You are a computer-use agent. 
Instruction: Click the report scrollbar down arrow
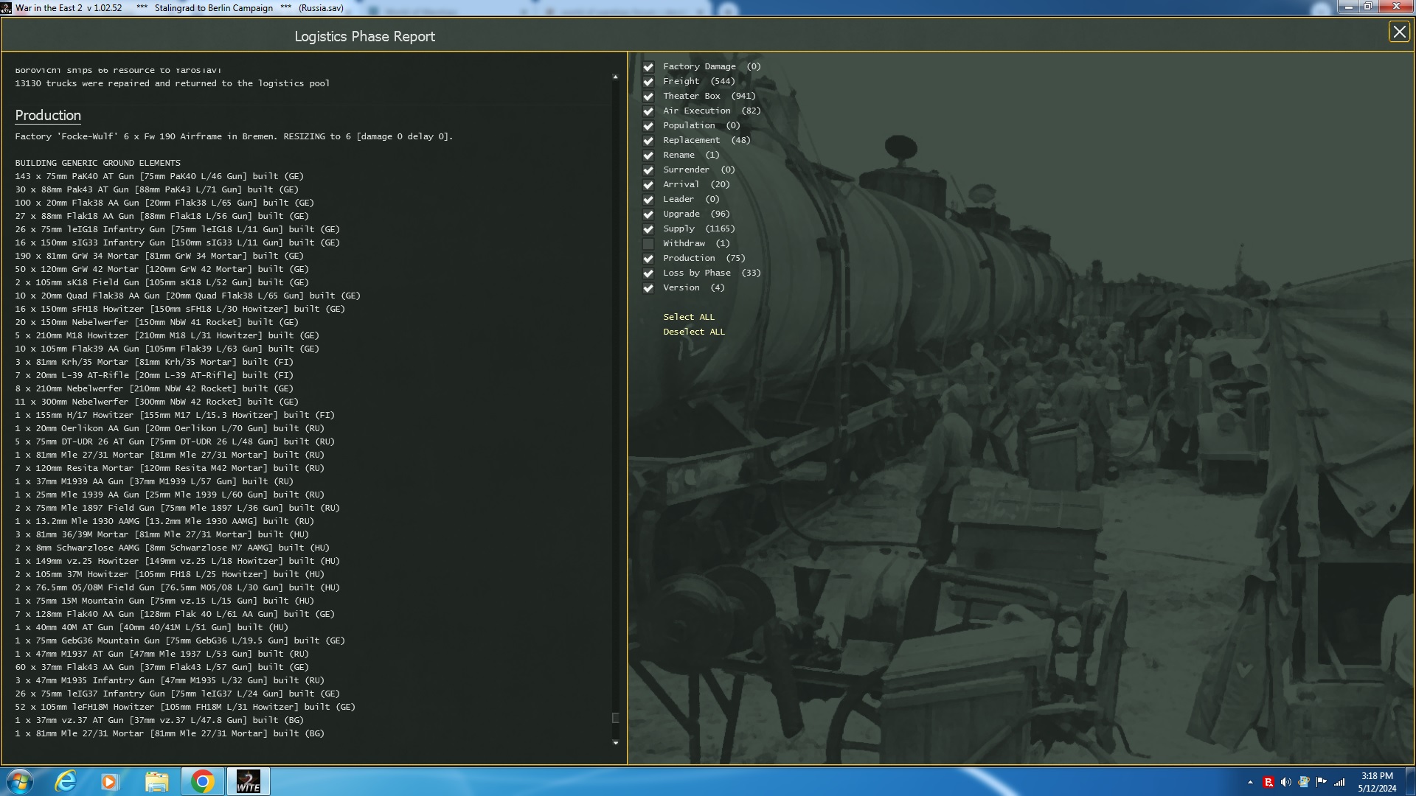tap(615, 743)
